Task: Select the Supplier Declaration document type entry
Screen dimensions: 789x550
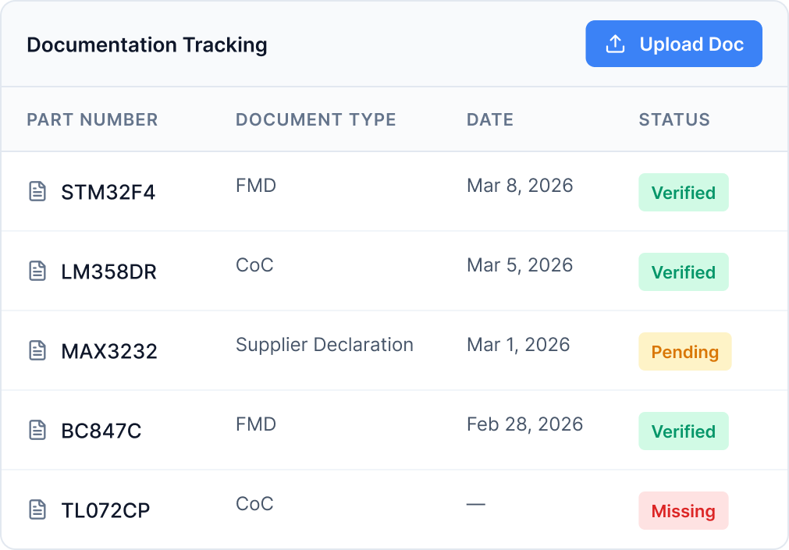Action: [x=325, y=344]
